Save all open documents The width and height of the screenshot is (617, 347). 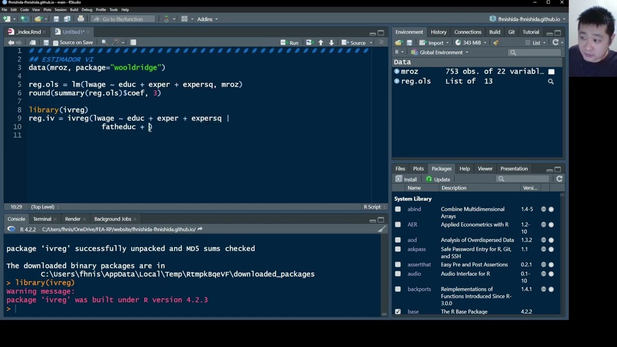(x=66, y=19)
